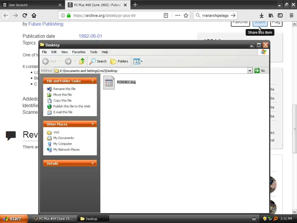
Task: Open Firefox hamburger menu
Action: point(291,15)
